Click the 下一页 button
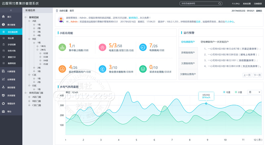 pyautogui.click(x=257, y=75)
